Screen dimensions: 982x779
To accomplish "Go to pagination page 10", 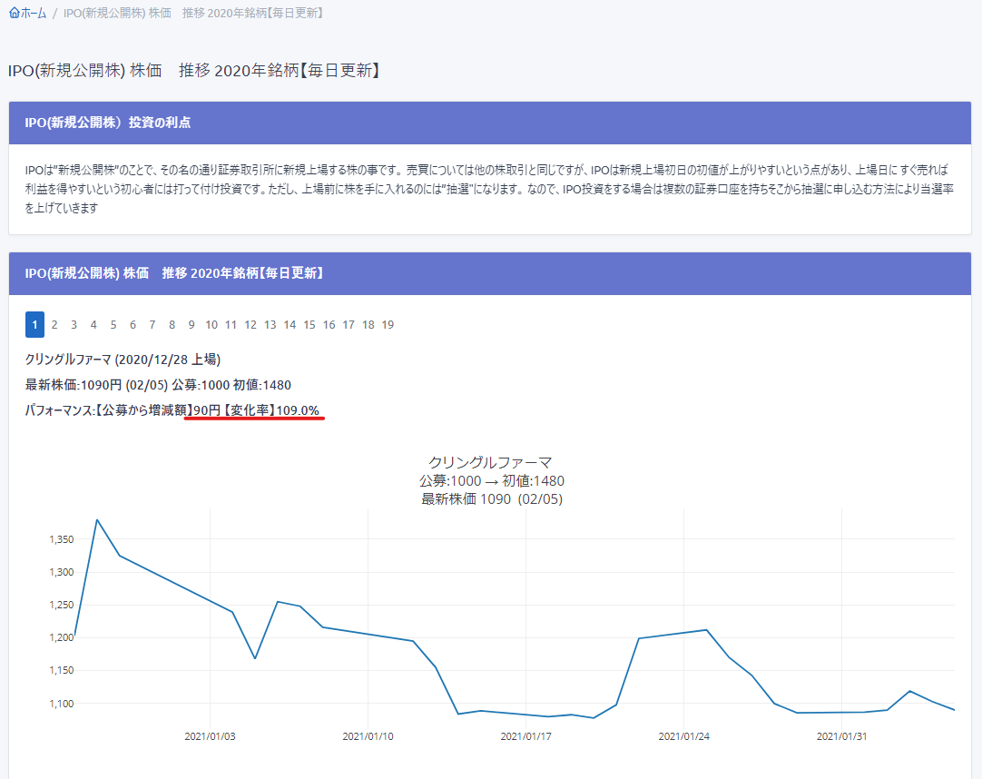I will point(211,324).
